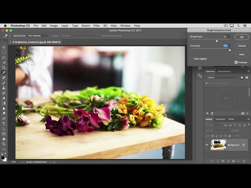Select the Type tool

click(x=4, y=123)
